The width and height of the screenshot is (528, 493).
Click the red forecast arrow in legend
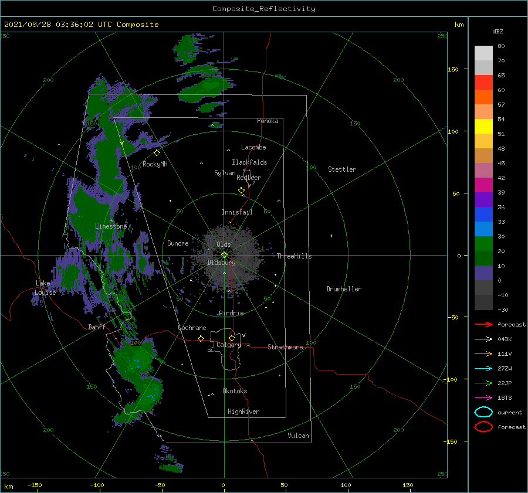point(483,324)
